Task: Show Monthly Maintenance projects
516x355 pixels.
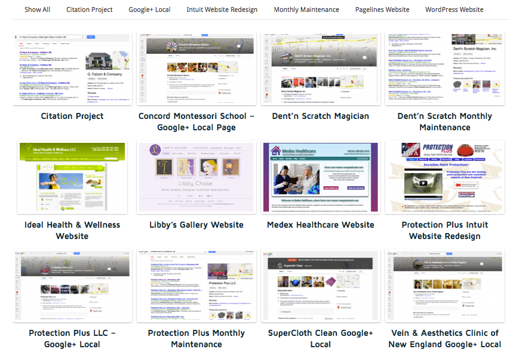Action: click(x=306, y=10)
